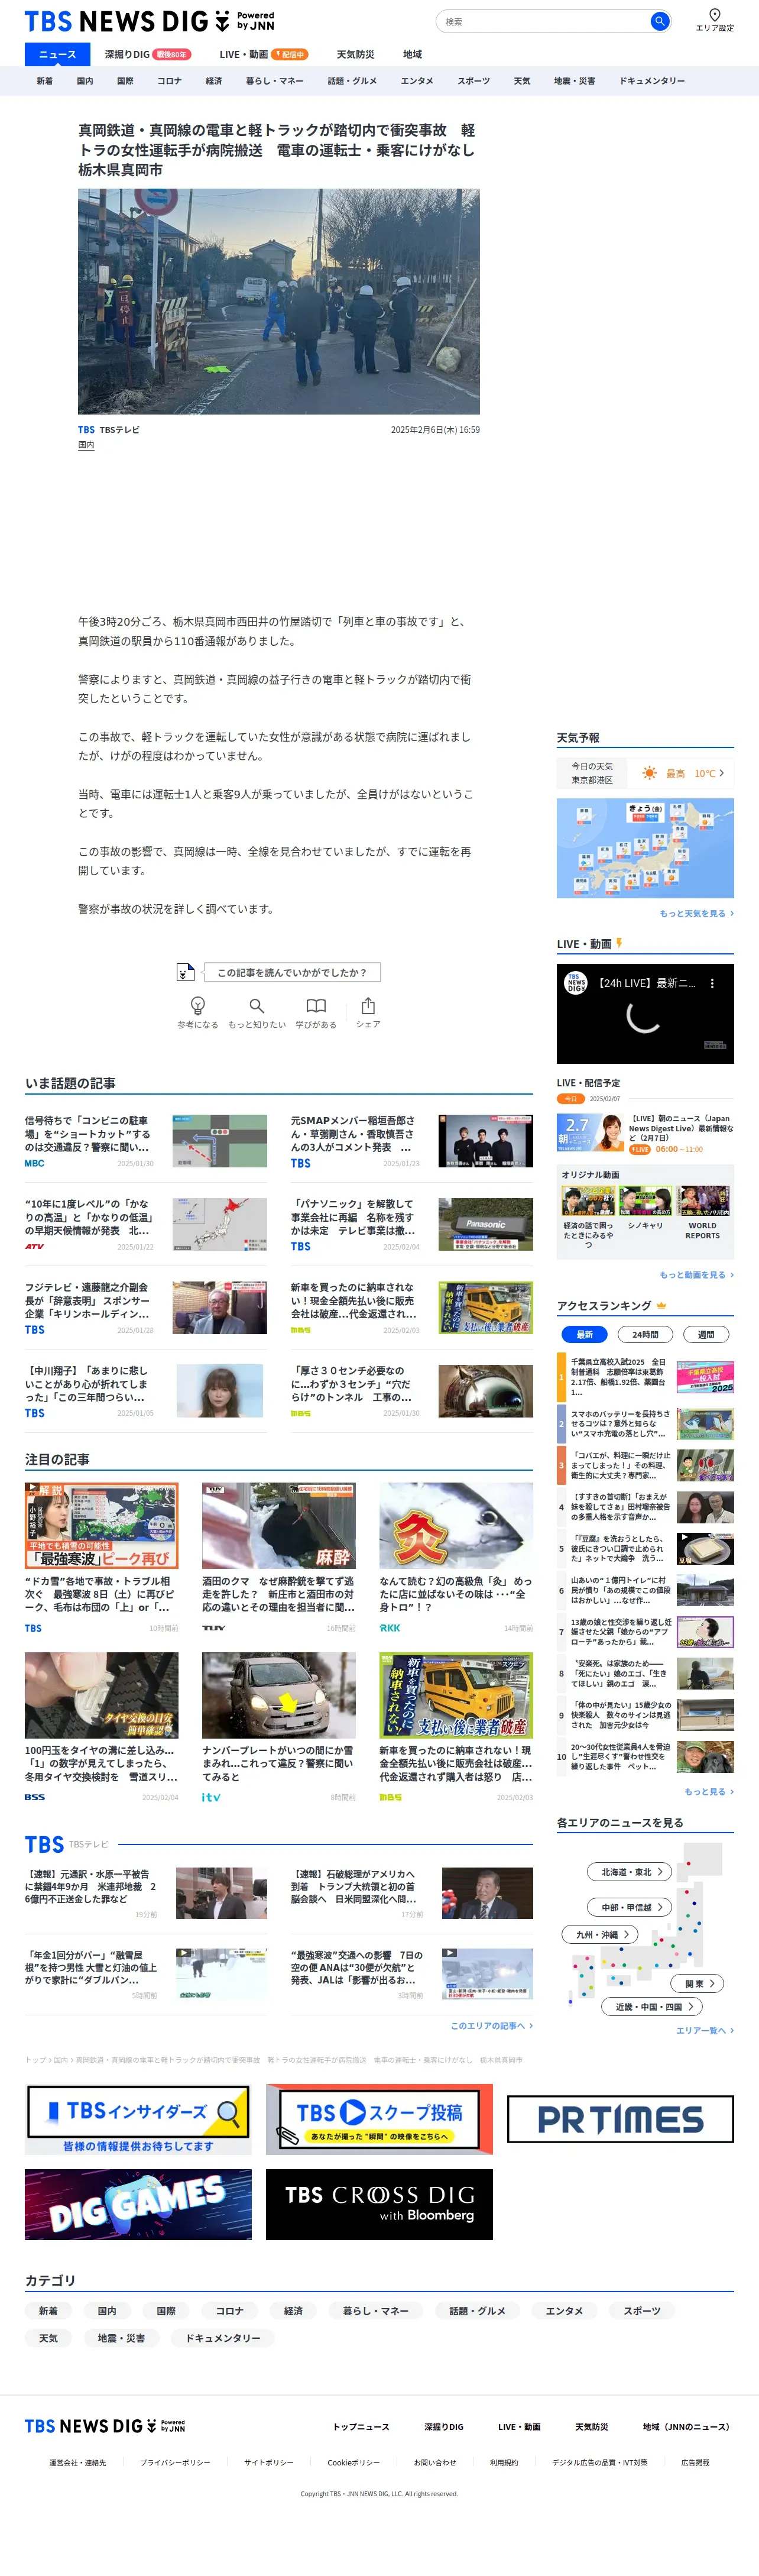
Task: Expand today's weather via the 10℃ chevron
Action: tap(721, 773)
